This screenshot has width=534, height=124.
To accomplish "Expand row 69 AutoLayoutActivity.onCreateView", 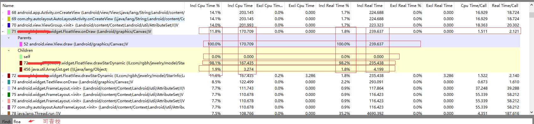I will 3,19.
